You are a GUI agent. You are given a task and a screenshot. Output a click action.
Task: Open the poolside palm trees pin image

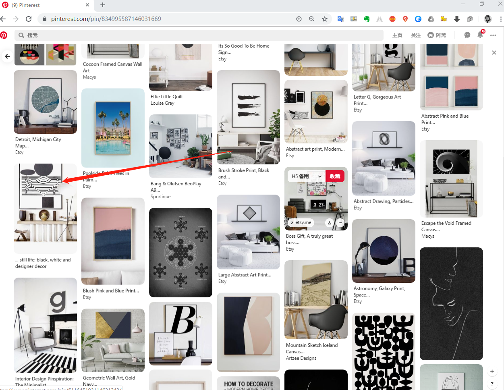(113, 128)
